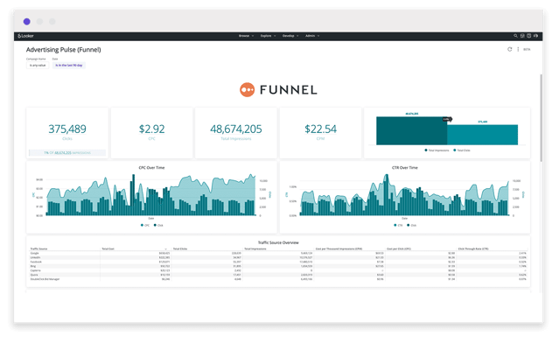This screenshot has width=559, height=343.
Task: Sort by the Total Clicks column header
Action: click(180, 248)
